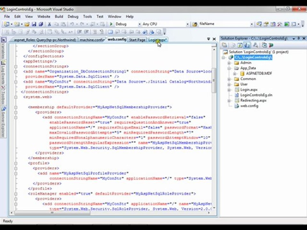This screenshot has height=230, width=307.
Task: Click Copy Web Site icon in Solution Explorer
Action: tap(264, 45)
